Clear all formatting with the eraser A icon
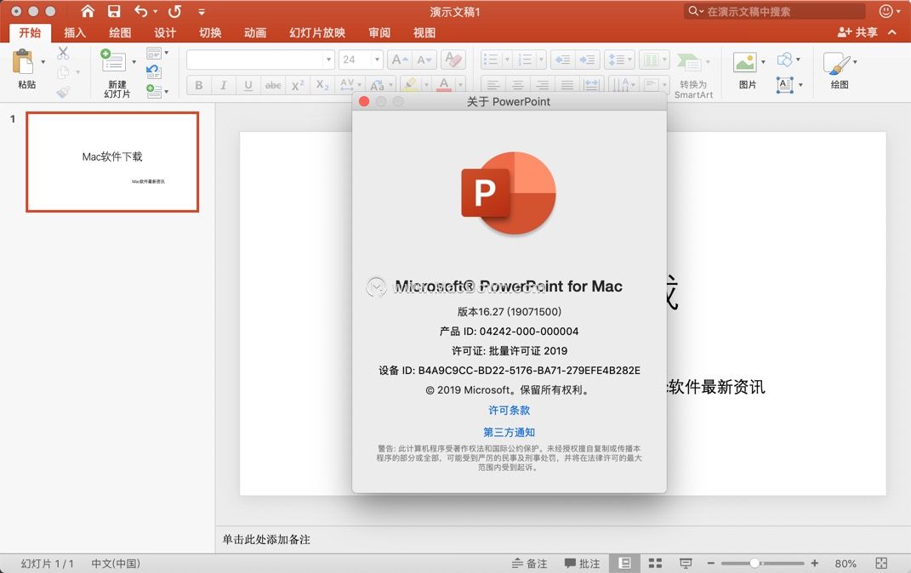 tap(453, 60)
